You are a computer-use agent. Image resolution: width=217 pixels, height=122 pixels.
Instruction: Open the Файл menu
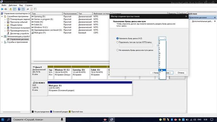pyautogui.click(x=4, y=5)
